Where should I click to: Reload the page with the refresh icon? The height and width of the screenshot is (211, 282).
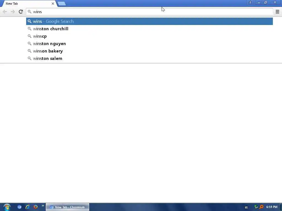coord(21,12)
